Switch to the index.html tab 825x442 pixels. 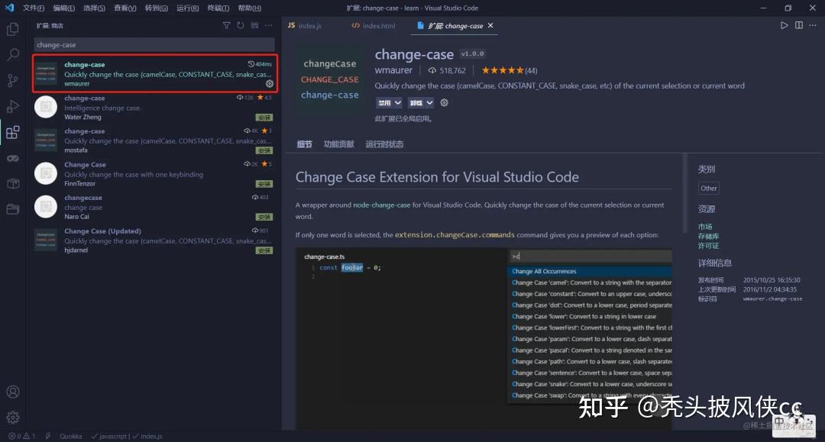[x=373, y=25]
